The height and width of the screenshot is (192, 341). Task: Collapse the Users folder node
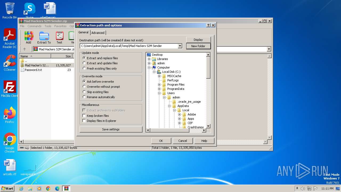(x=159, y=93)
